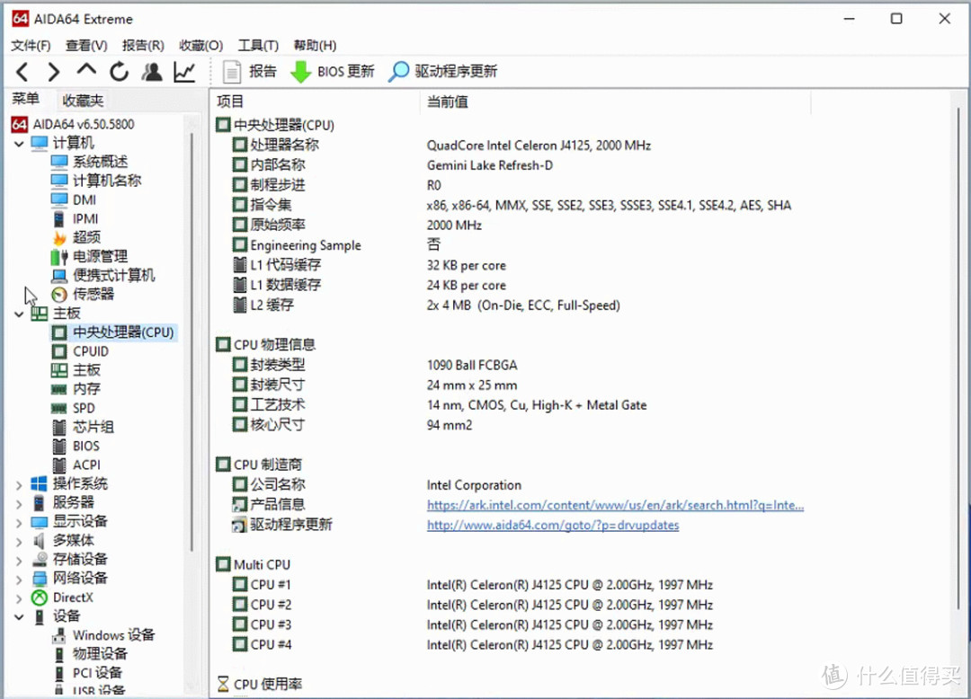Select the 处理器名称 row

click(x=442, y=146)
